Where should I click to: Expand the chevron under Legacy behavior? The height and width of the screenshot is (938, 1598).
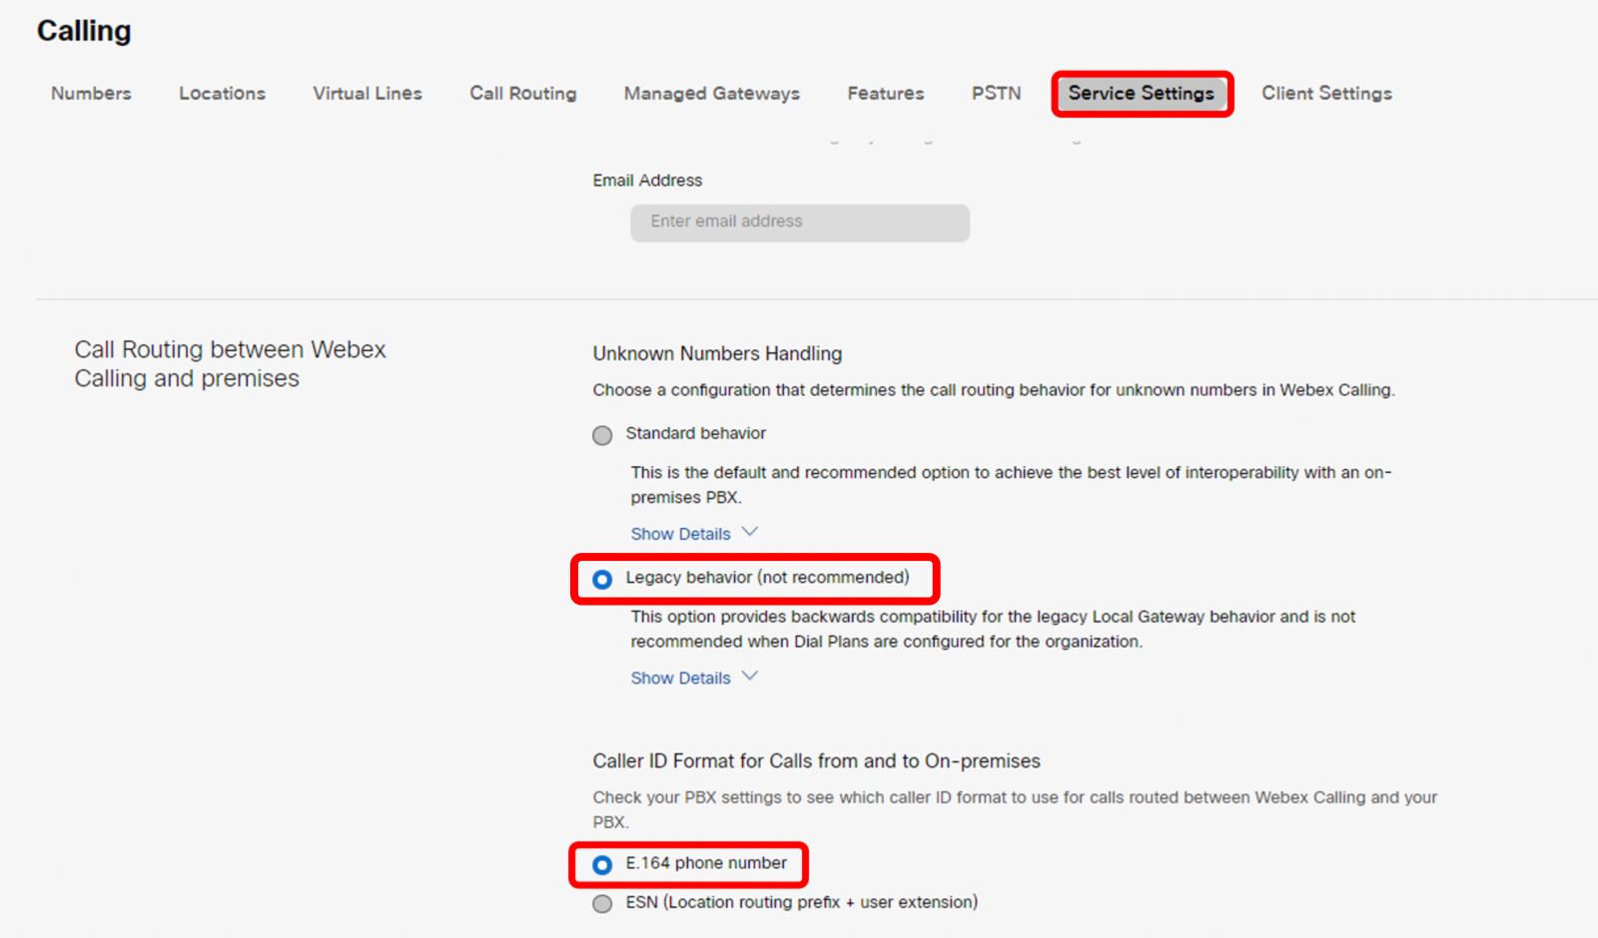[750, 677]
